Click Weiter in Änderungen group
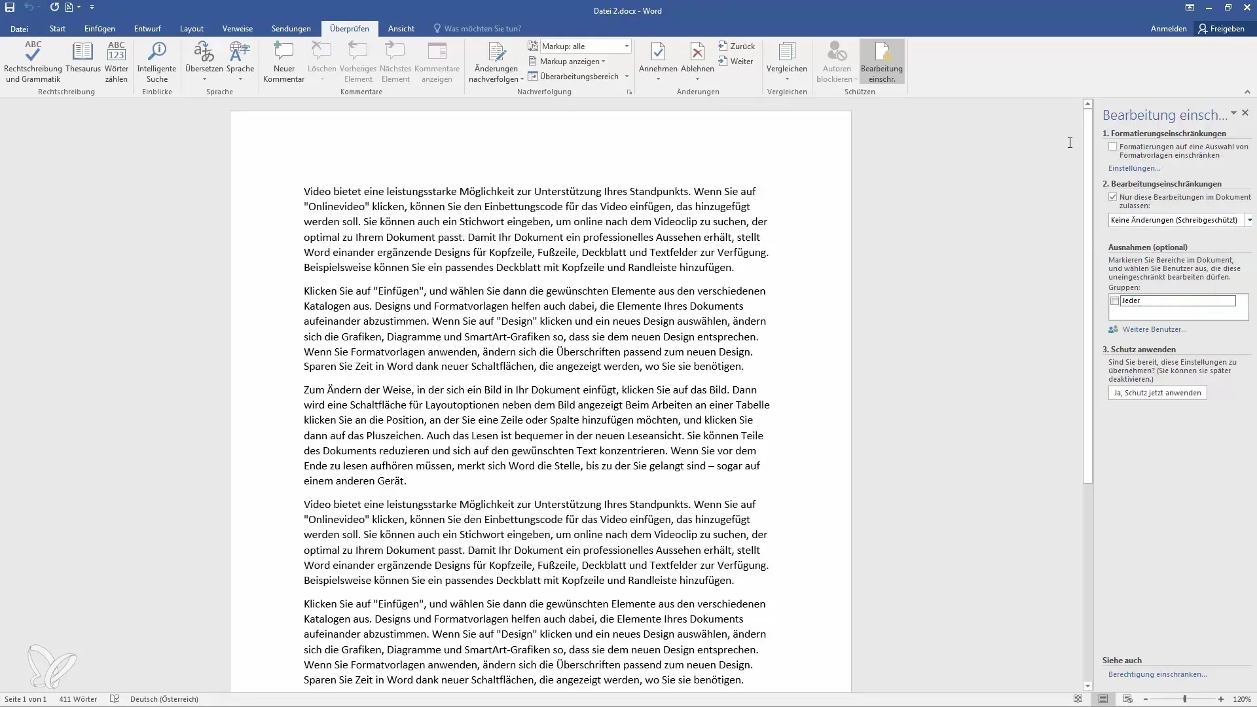 [x=735, y=62]
